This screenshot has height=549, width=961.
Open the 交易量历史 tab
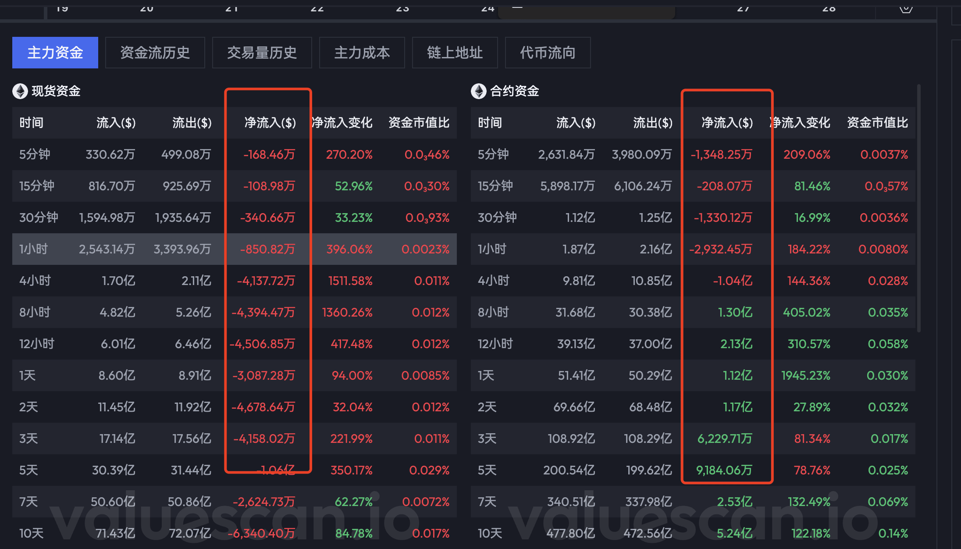coord(262,53)
